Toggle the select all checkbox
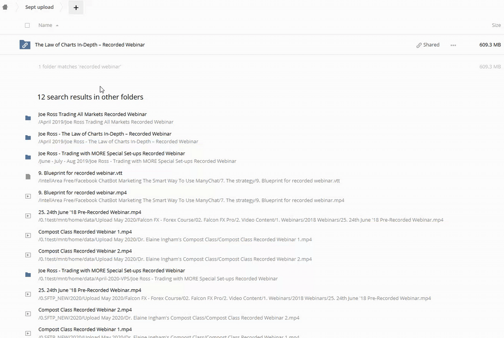 tap(27, 25)
